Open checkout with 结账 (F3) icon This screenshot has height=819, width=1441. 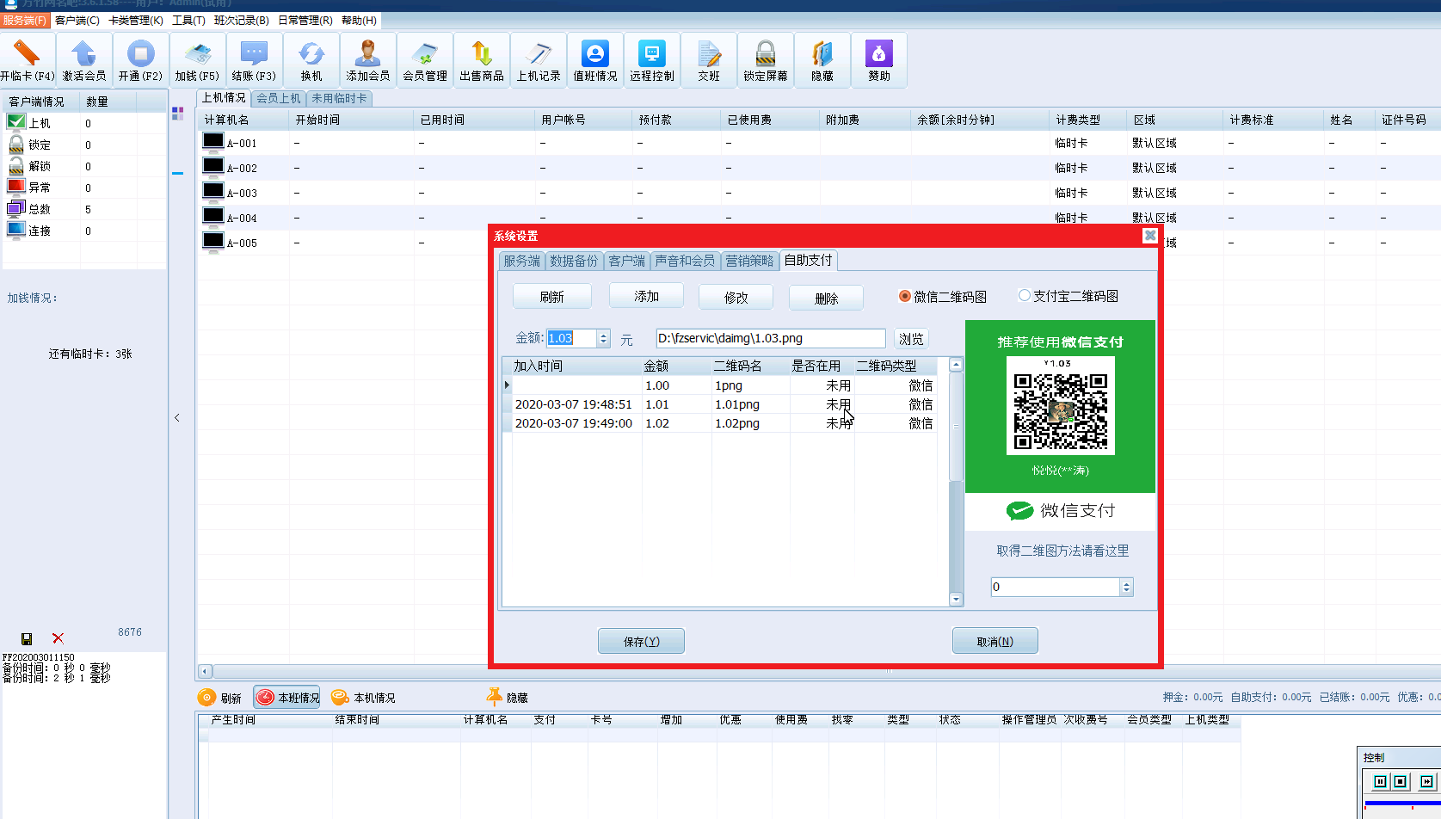254,59
